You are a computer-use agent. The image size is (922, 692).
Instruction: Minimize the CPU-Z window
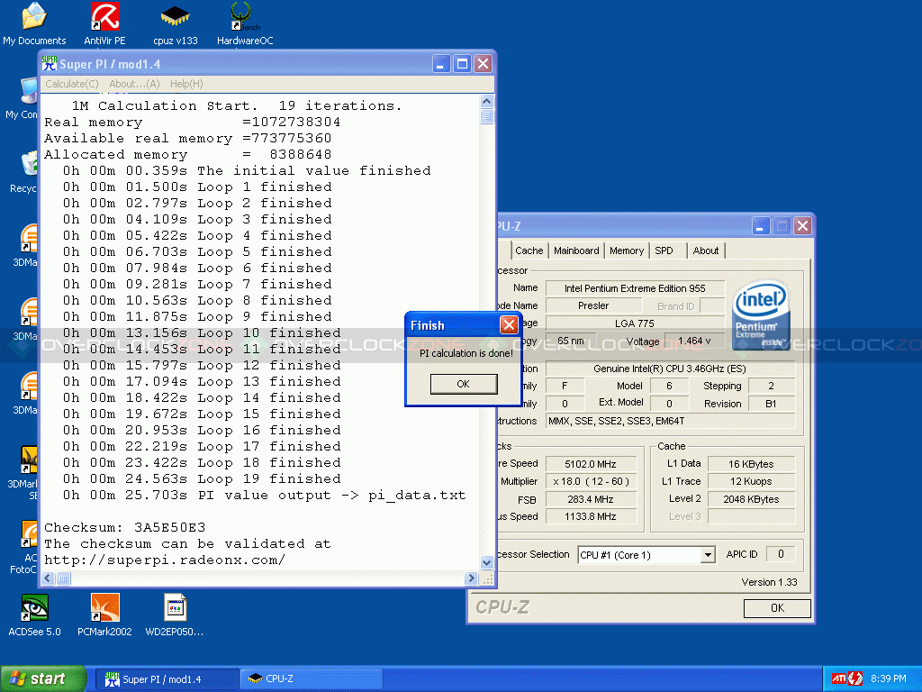pyautogui.click(x=760, y=226)
